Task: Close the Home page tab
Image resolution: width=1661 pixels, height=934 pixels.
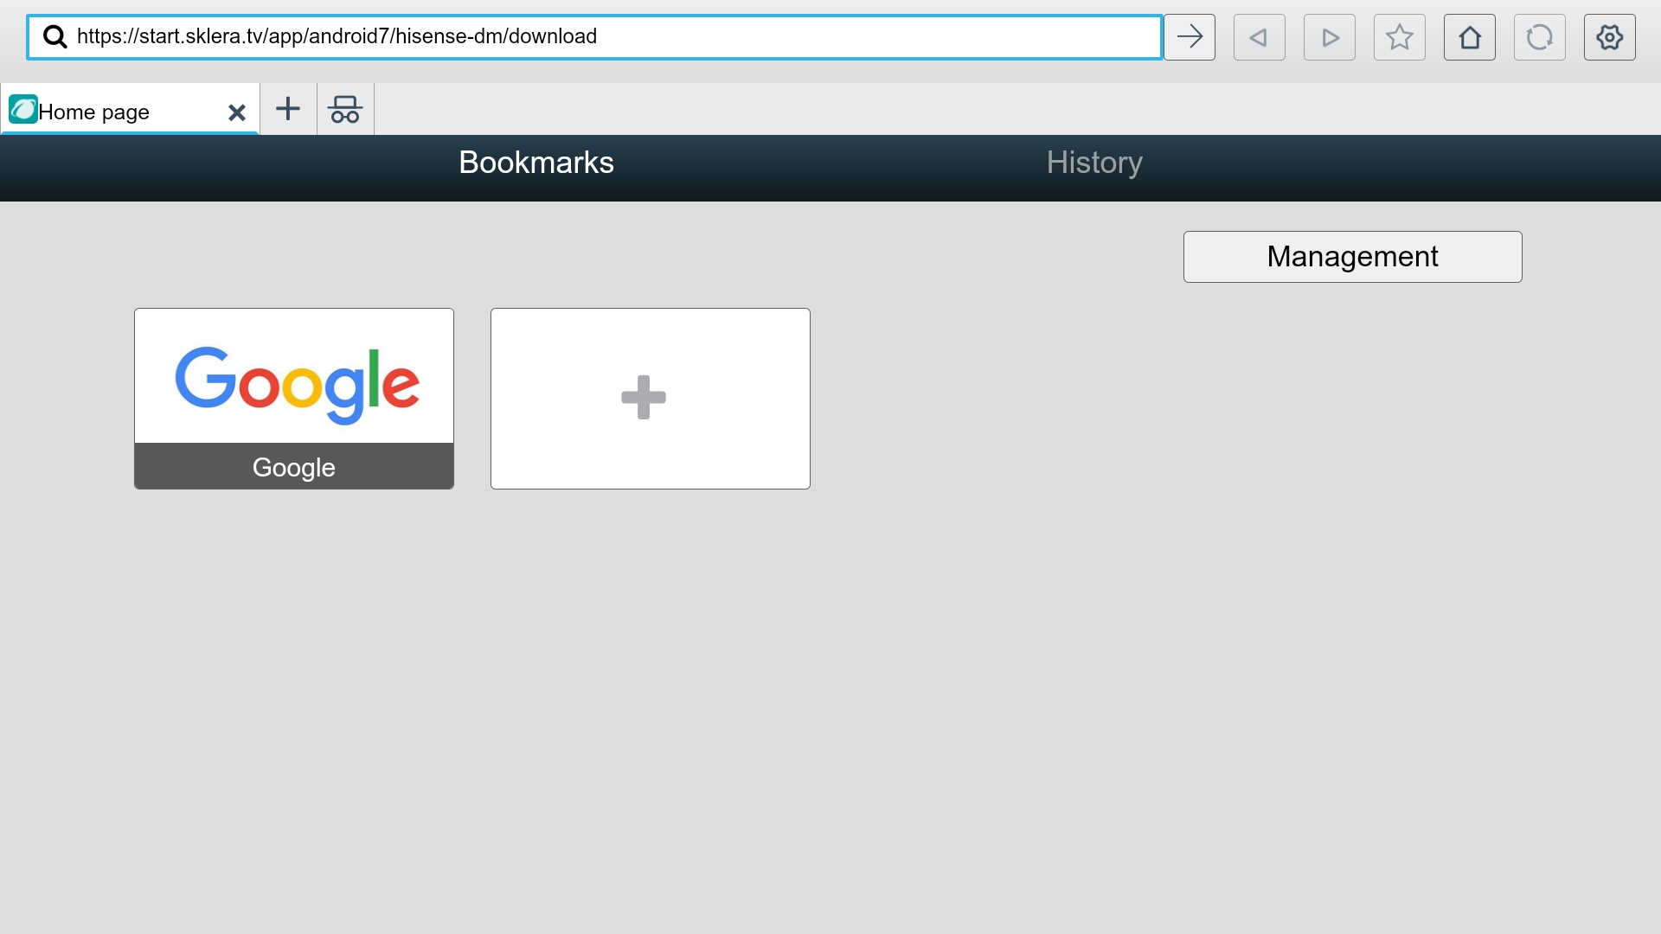Action: click(x=236, y=112)
